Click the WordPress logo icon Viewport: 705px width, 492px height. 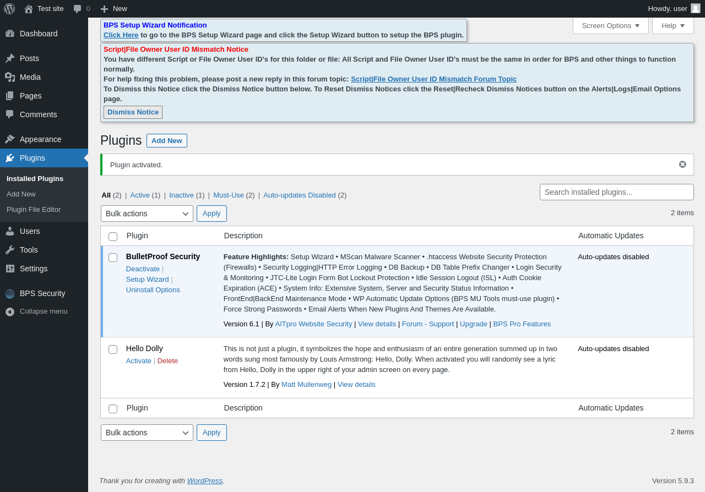9,9
